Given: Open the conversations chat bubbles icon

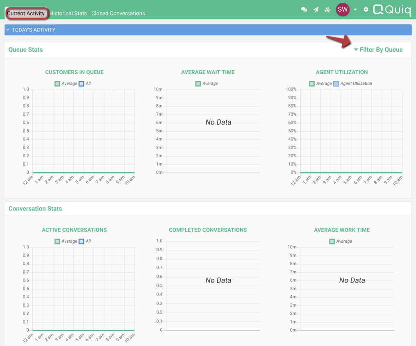Looking at the screenshot, I should pos(304,9).
